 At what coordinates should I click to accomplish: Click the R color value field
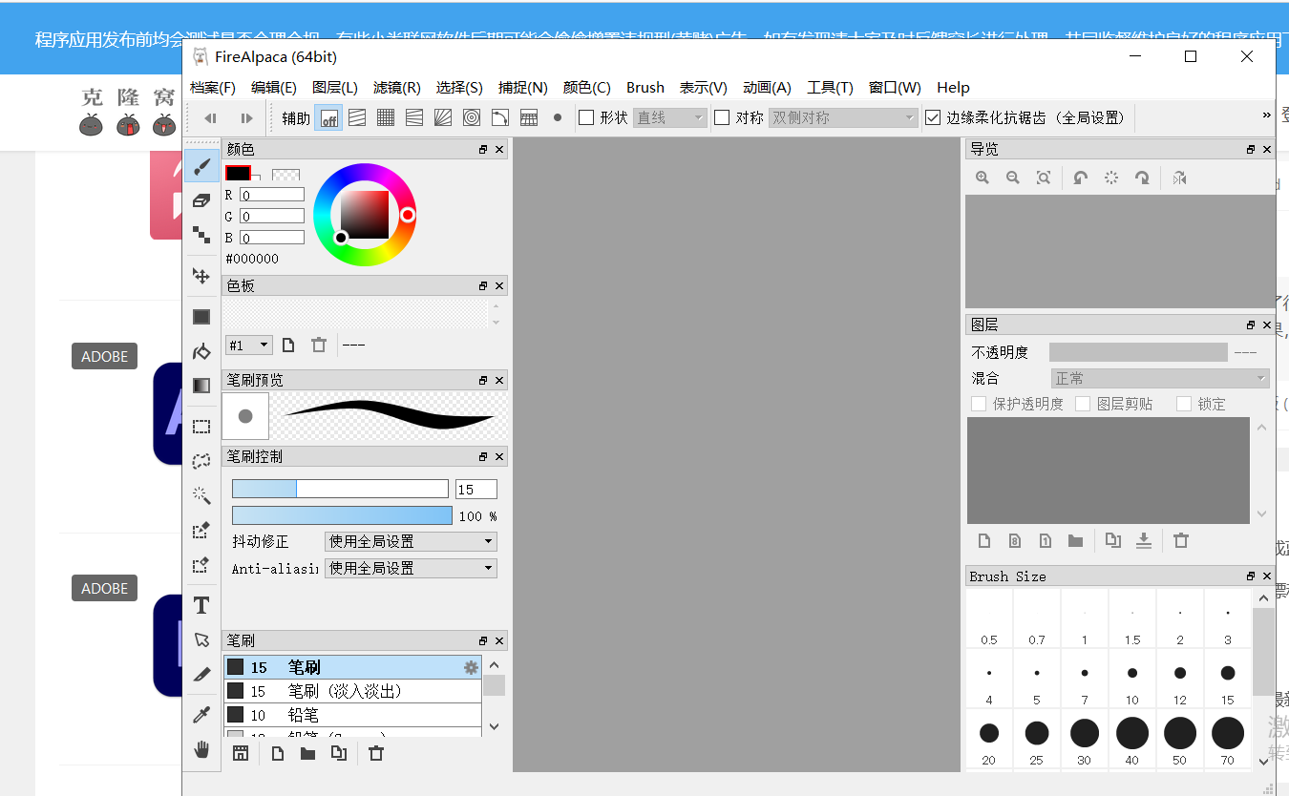coord(272,195)
